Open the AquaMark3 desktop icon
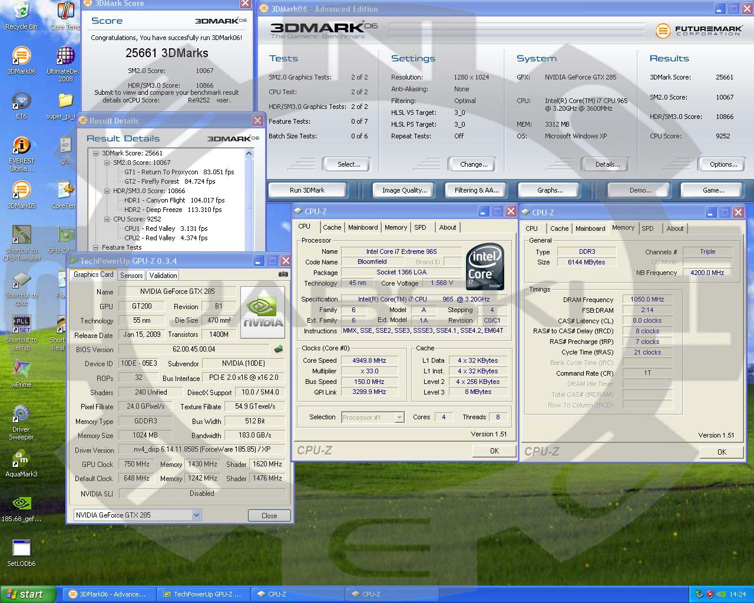The height and width of the screenshot is (603, 754). point(21,463)
